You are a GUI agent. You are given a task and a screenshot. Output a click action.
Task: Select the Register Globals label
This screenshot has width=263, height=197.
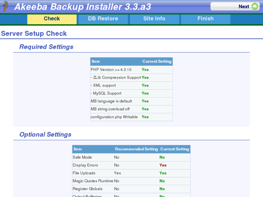(x=88, y=189)
